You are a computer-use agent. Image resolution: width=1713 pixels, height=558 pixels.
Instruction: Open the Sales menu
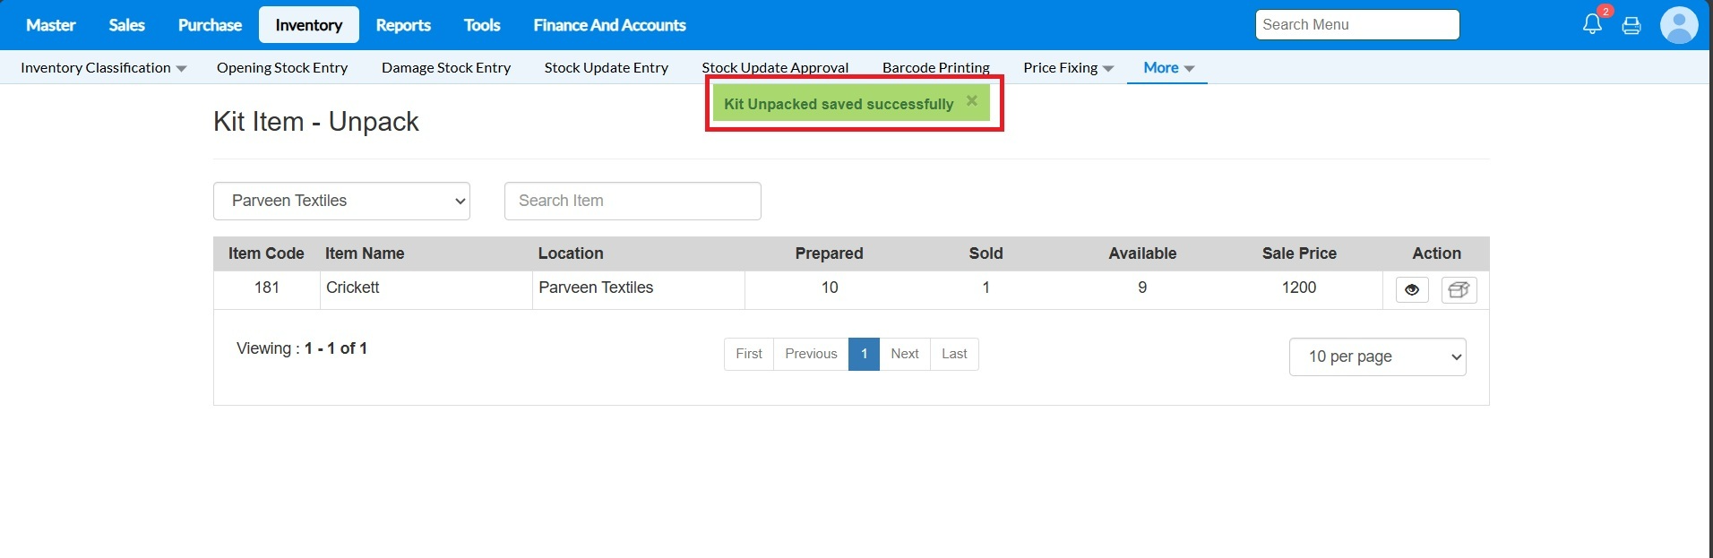point(126,25)
